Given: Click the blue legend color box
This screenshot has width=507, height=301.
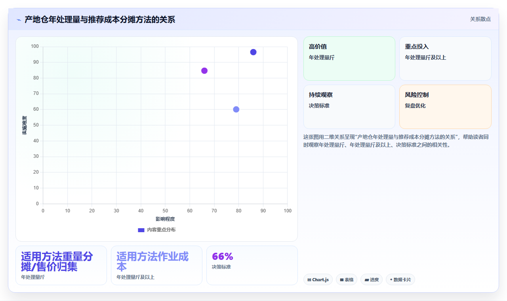Looking at the screenshot, I should (x=141, y=230).
